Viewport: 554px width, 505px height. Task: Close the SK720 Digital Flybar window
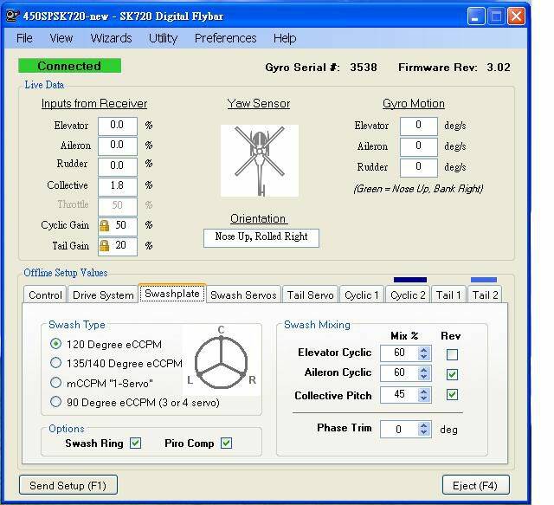point(516,16)
